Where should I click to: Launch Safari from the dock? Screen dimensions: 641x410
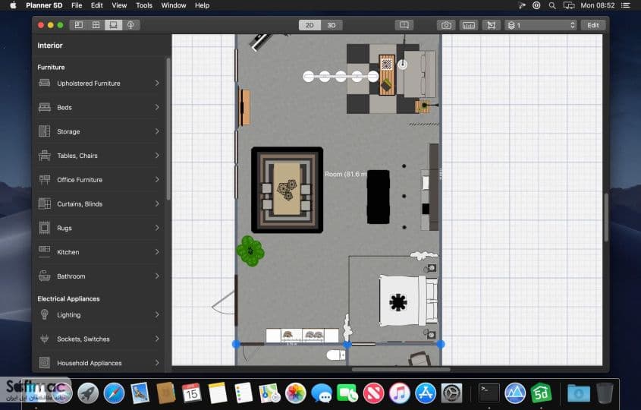[114, 393]
